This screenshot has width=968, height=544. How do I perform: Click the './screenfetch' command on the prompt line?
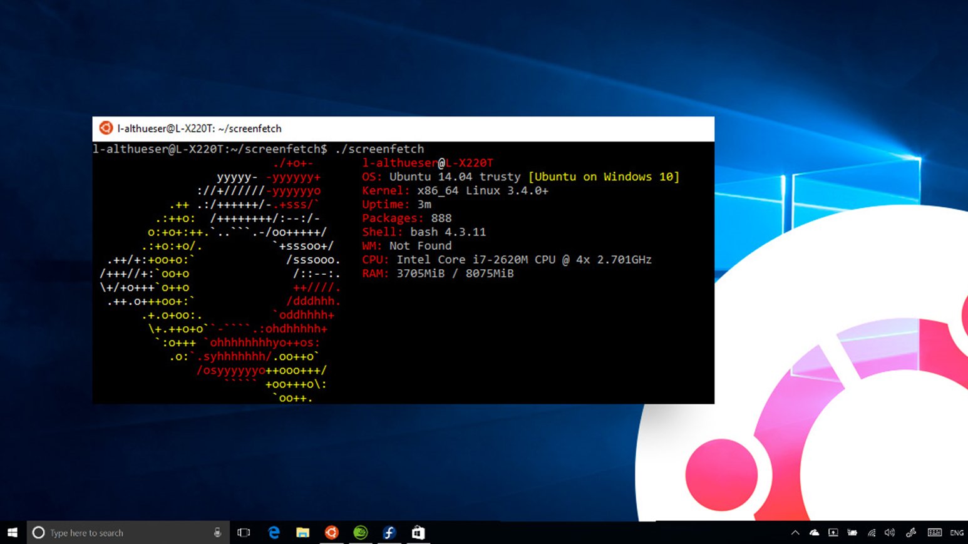379,149
